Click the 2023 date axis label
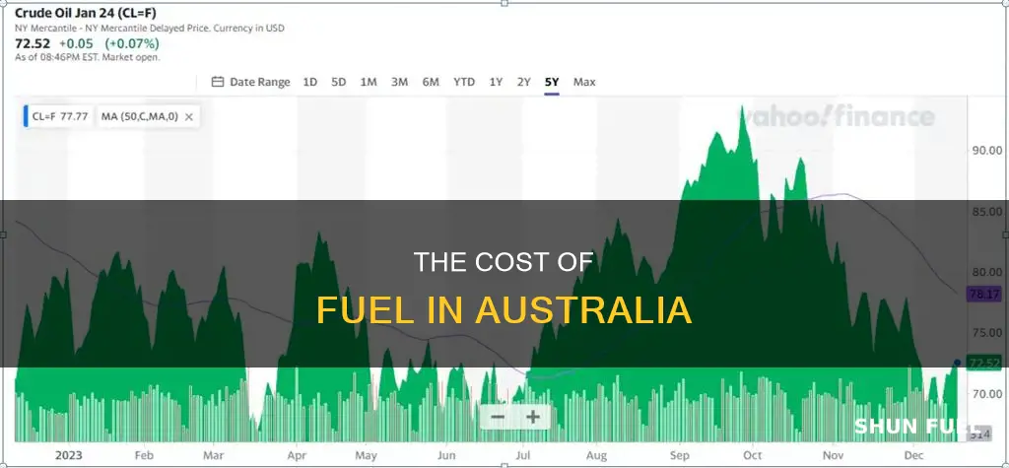Image resolution: width=1009 pixels, height=468 pixels. coord(68,454)
